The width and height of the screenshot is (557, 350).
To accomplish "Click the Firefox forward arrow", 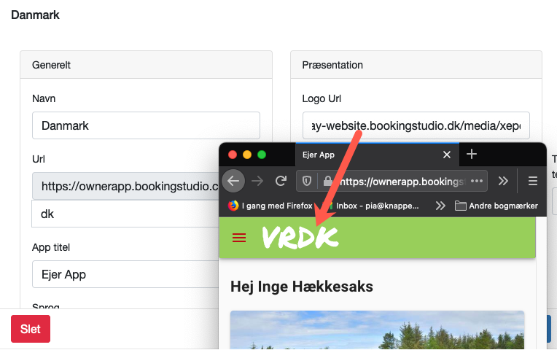I will [257, 182].
